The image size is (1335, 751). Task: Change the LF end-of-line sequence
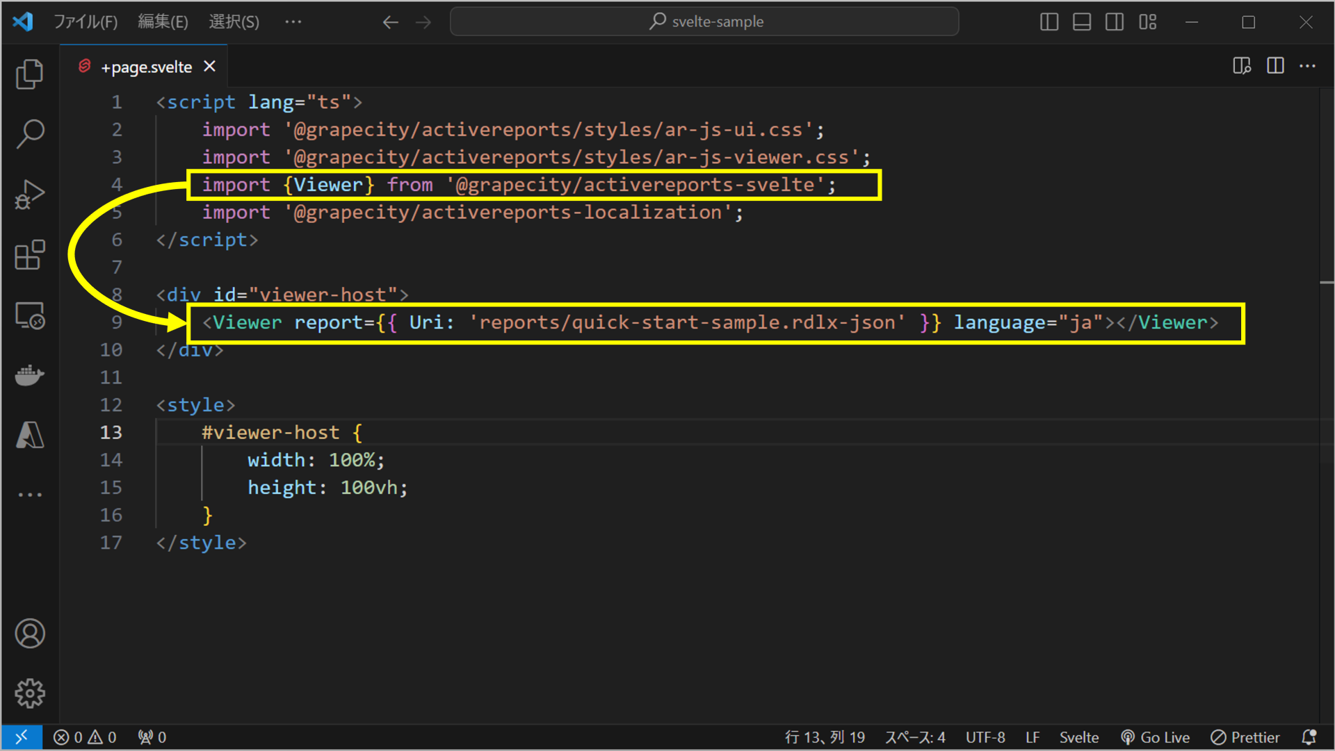coord(1033,737)
